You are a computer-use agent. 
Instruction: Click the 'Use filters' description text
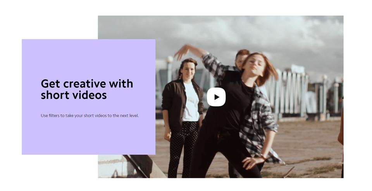(x=90, y=116)
